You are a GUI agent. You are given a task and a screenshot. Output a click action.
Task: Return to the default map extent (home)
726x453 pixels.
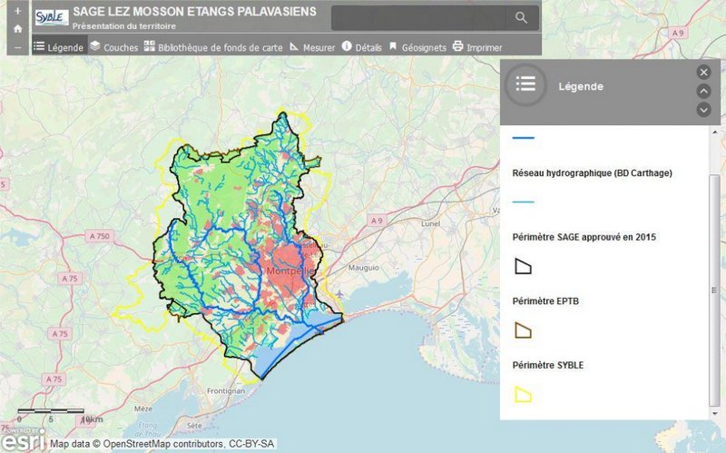tap(17, 29)
